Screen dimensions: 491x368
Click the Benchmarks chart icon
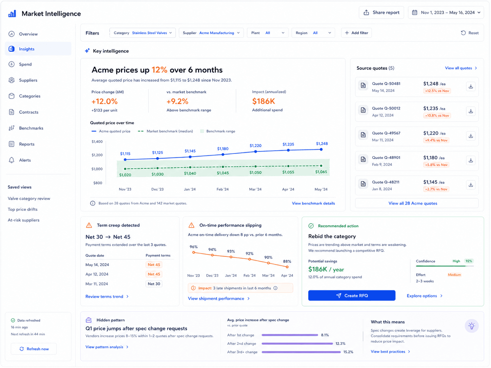click(12, 128)
